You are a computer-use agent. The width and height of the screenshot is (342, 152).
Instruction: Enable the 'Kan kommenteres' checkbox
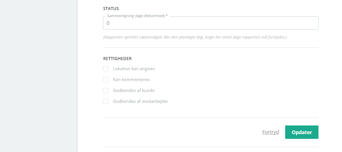pyautogui.click(x=106, y=80)
